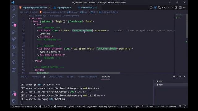Image resolution: width=198 pixels, height=111 pixels.
Task: Open the Extensions view
Action: point(14,39)
